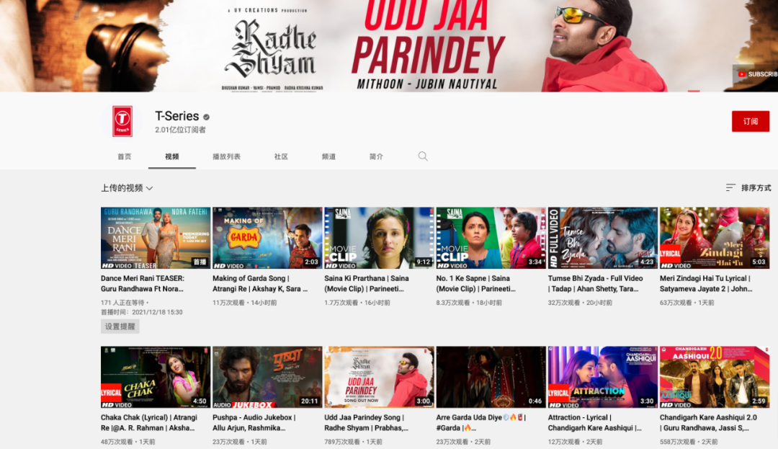Click title Pushpa - Audio Jukebox
The height and width of the screenshot is (449, 778).
tap(254, 423)
